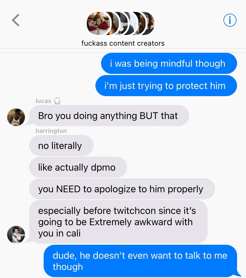
Task: Tap the "no literally" message bubble
Action: 61,146
